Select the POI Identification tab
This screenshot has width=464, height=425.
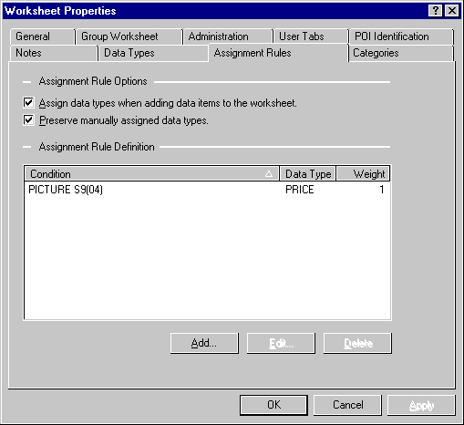point(401,36)
